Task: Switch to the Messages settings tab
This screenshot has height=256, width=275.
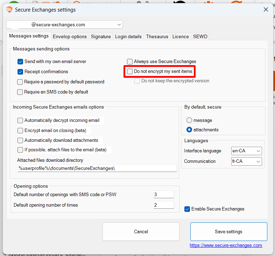Action: (x=29, y=36)
